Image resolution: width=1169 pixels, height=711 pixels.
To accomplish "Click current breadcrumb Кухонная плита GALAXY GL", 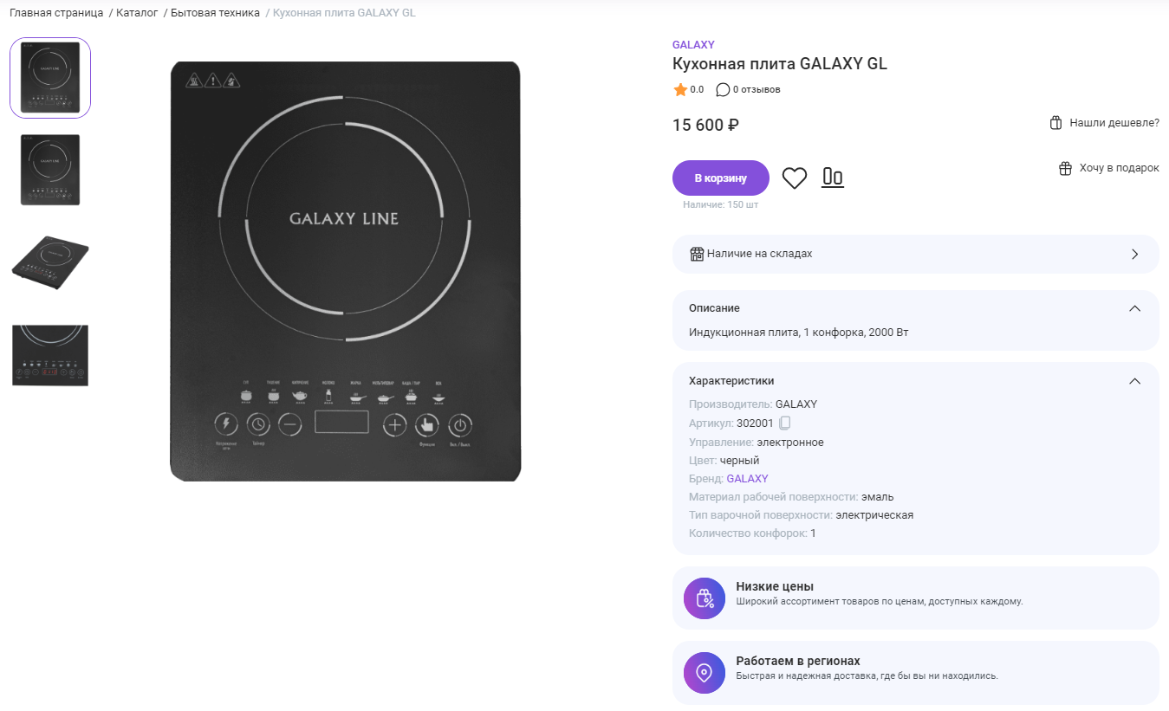I will coord(344,13).
